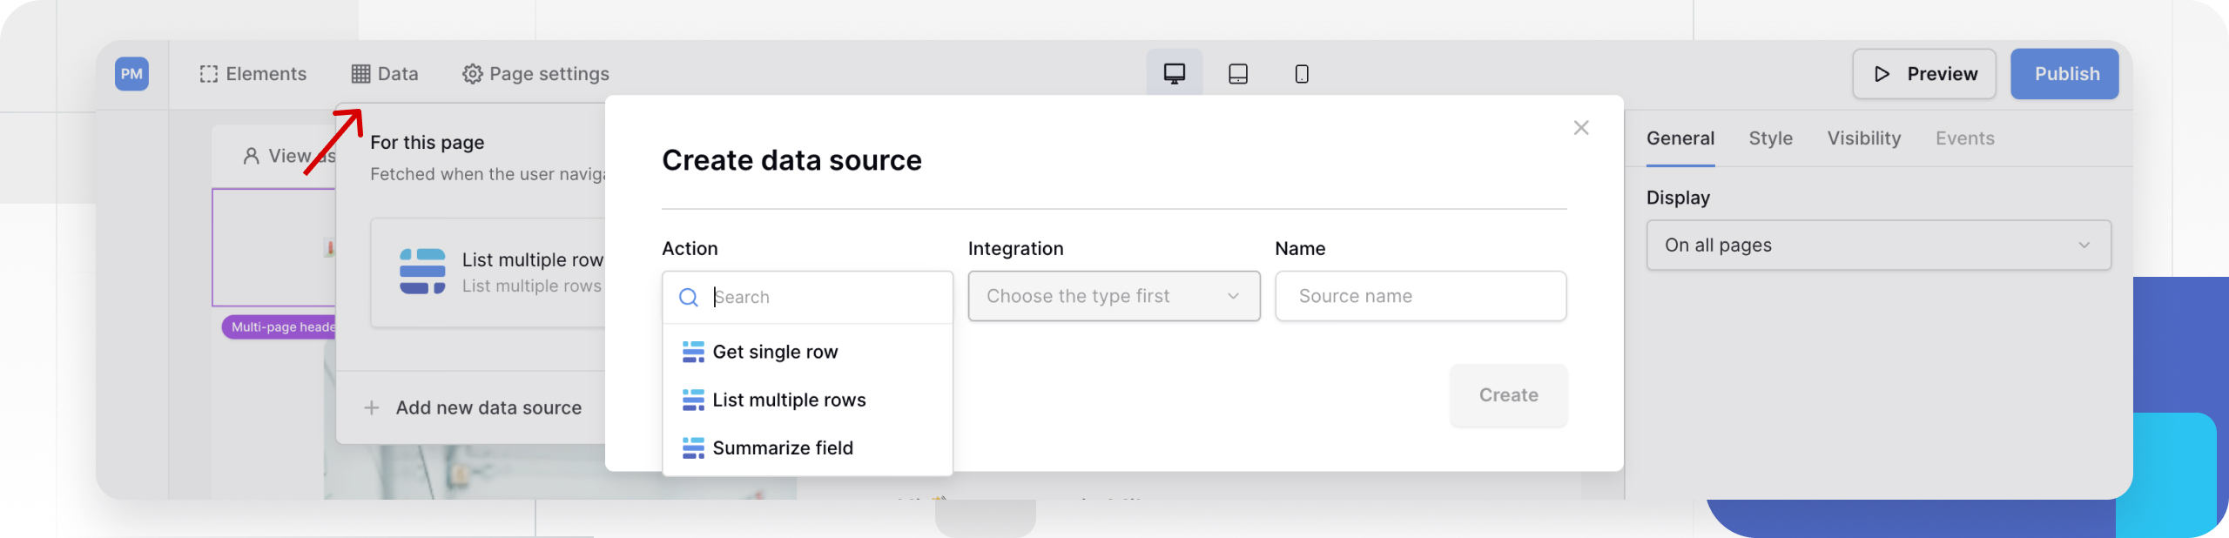Click the Get single row icon
This screenshot has height=538, width=2229.
[693, 352]
